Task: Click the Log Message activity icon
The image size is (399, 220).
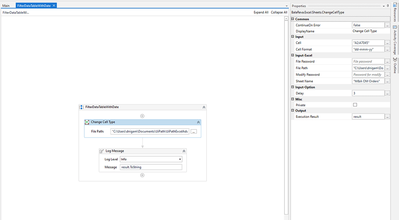Action: (101, 151)
